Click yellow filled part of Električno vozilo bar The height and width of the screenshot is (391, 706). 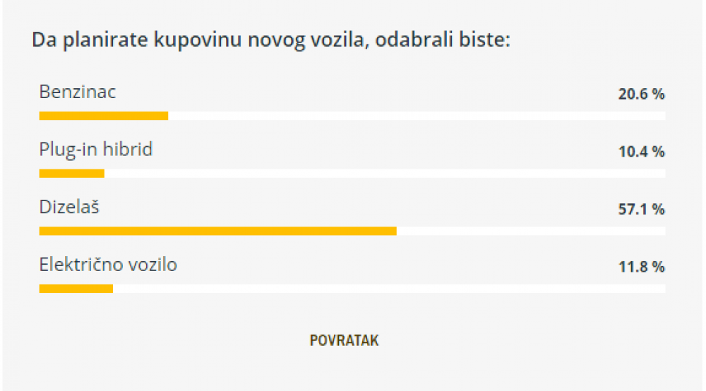(76, 289)
